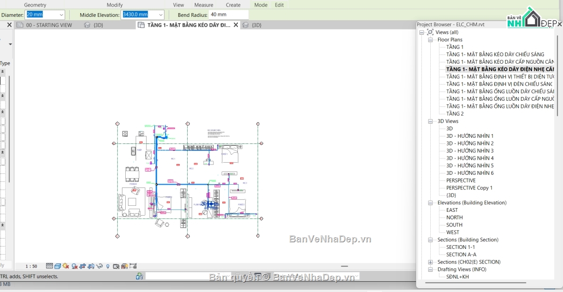The width and height of the screenshot is (563, 292).
Task: Click the Geometry panel label
Action: [35, 5]
